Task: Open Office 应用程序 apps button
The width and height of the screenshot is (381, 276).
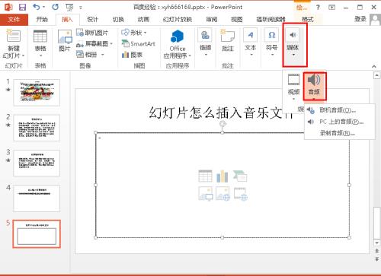Action: [178, 44]
